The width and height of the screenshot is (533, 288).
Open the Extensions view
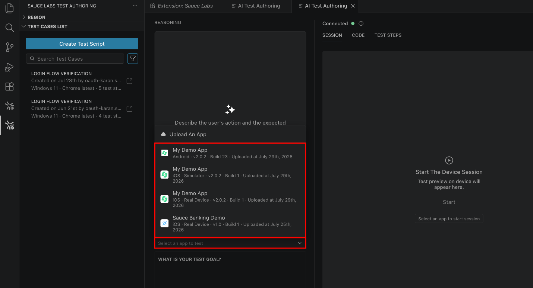click(10, 86)
